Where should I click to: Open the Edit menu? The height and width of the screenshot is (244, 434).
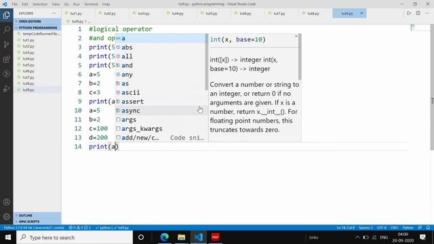(x=25, y=4)
